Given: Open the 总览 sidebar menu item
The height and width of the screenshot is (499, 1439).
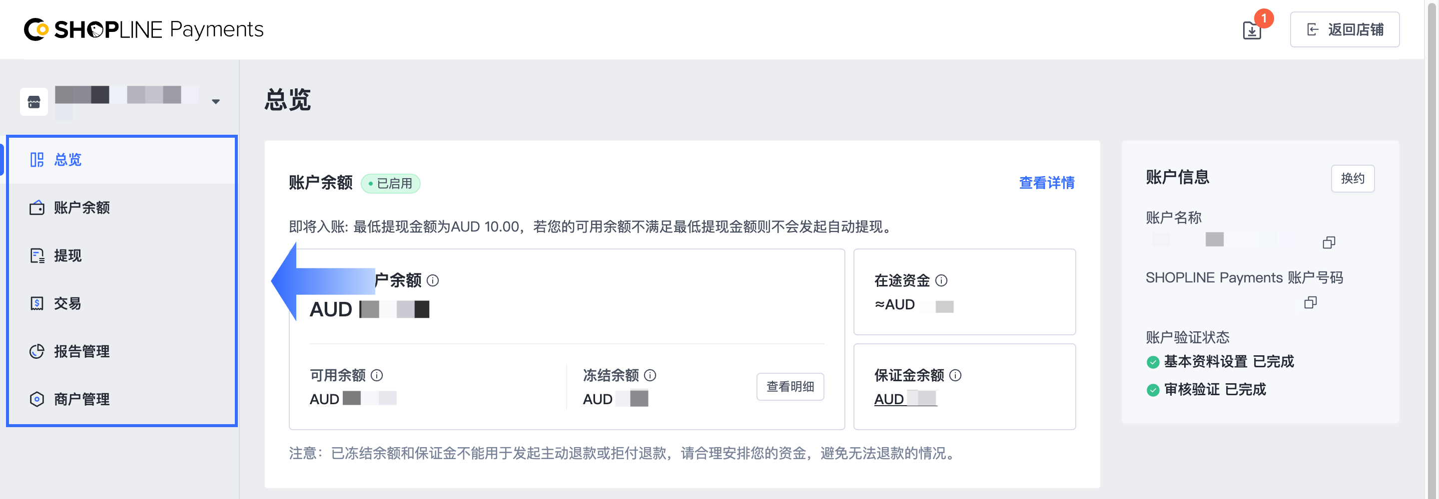Looking at the screenshot, I should pos(67,160).
